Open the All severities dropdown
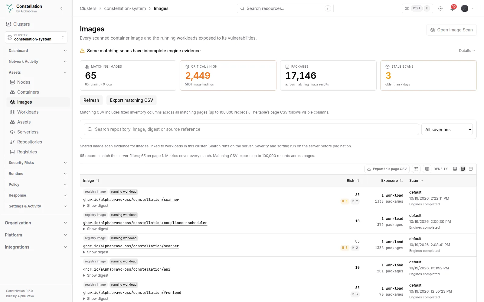484x302 pixels. 447,129
